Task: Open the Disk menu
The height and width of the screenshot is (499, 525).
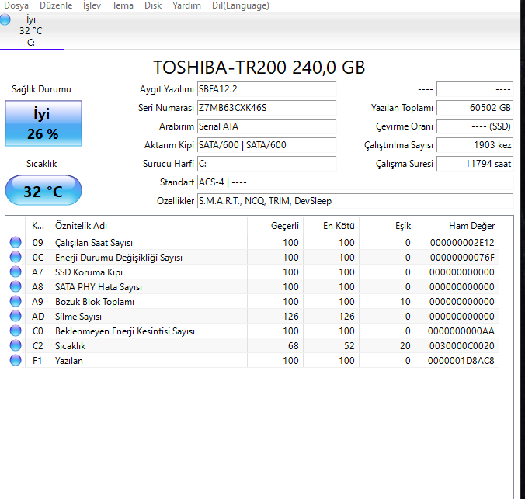Action: pyautogui.click(x=153, y=5)
